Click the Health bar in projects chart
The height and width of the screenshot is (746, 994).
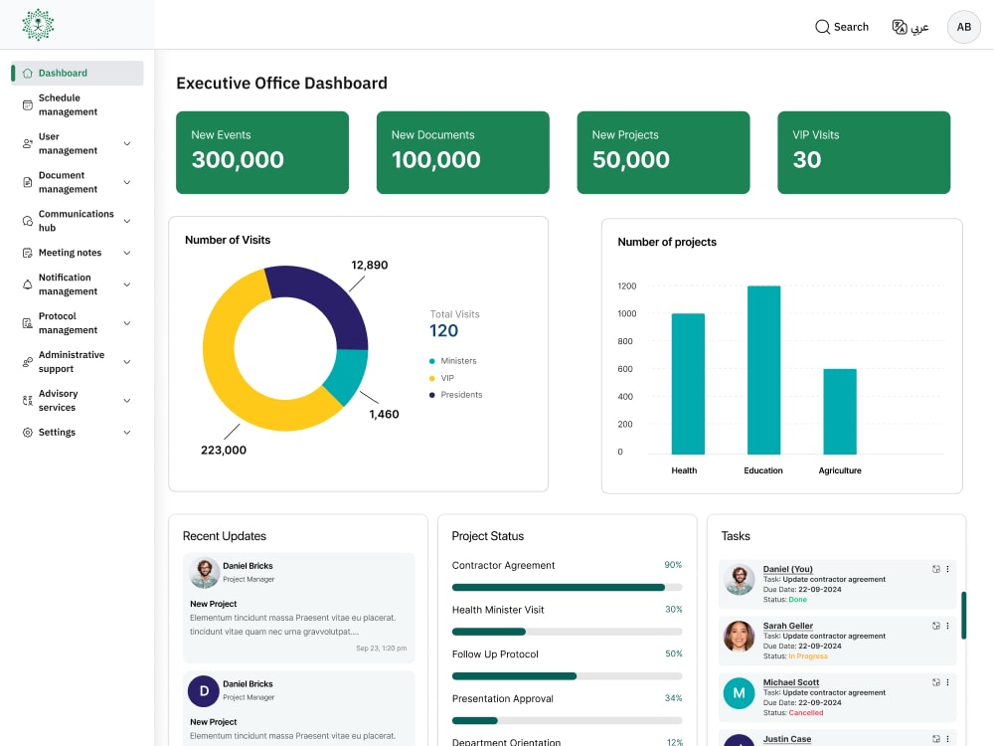[x=688, y=384]
